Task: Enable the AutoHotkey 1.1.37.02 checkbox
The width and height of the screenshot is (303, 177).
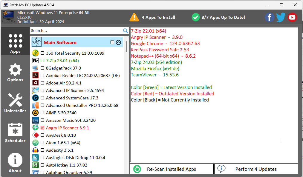Action: click(42, 165)
